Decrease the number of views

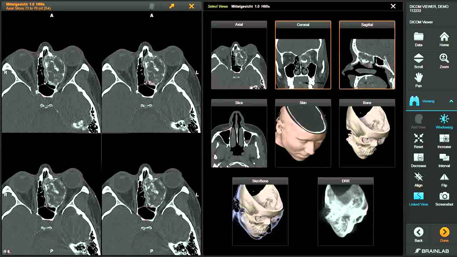click(x=418, y=160)
